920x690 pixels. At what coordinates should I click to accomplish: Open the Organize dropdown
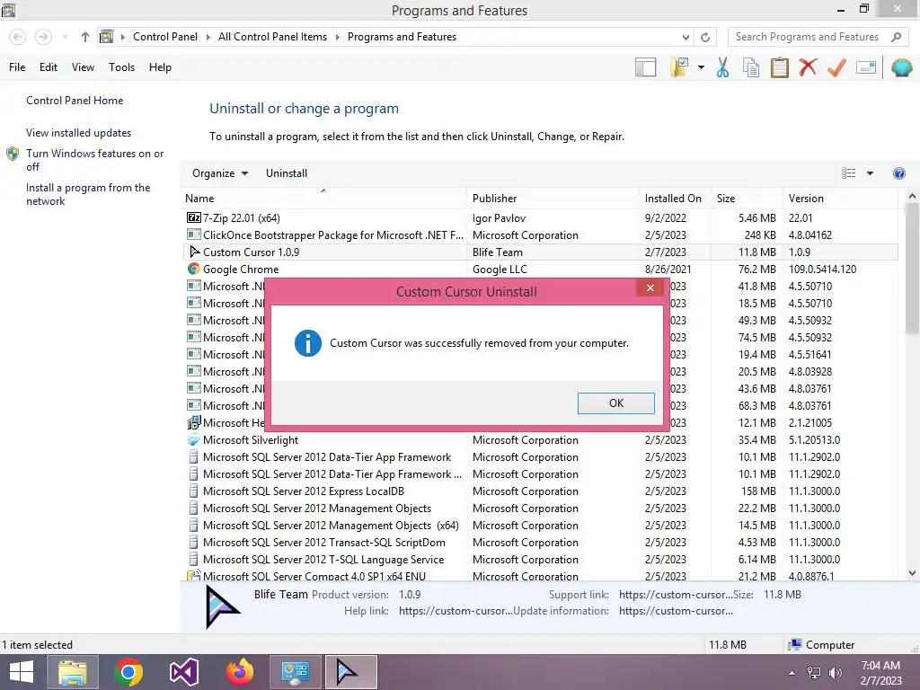tap(220, 173)
